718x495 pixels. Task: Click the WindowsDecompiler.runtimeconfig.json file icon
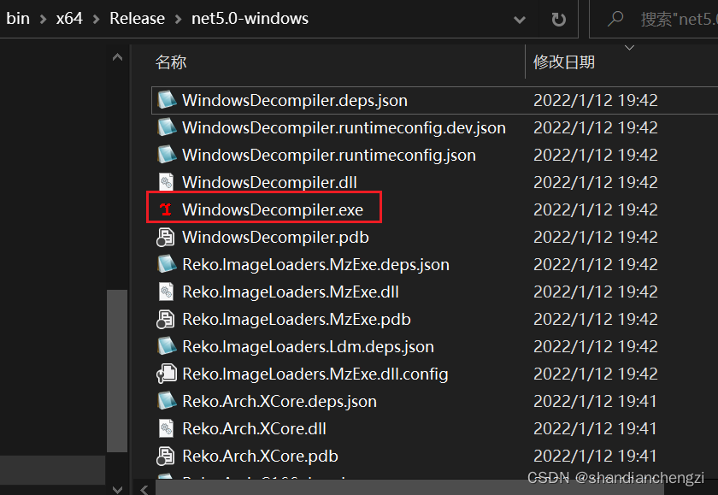point(167,155)
